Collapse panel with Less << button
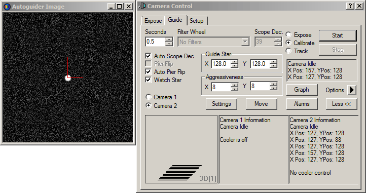The width and height of the screenshot is (366, 193). (341, 104)
